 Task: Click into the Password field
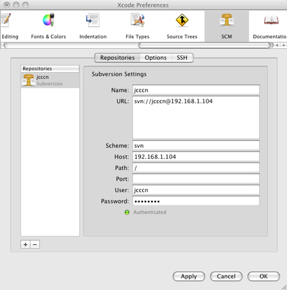(196, 201)
